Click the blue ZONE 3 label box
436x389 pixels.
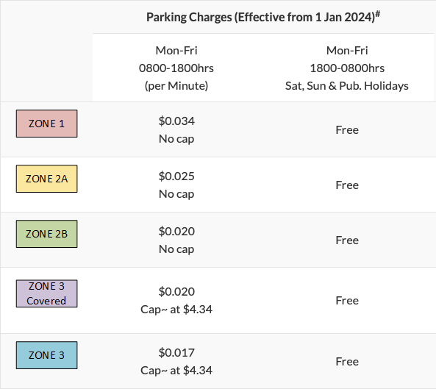47,355
